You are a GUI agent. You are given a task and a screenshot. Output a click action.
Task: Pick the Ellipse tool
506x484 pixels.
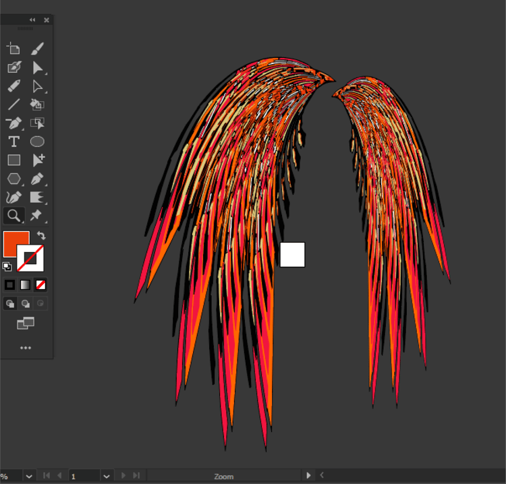pyautogui.click(x=37, y=142)
